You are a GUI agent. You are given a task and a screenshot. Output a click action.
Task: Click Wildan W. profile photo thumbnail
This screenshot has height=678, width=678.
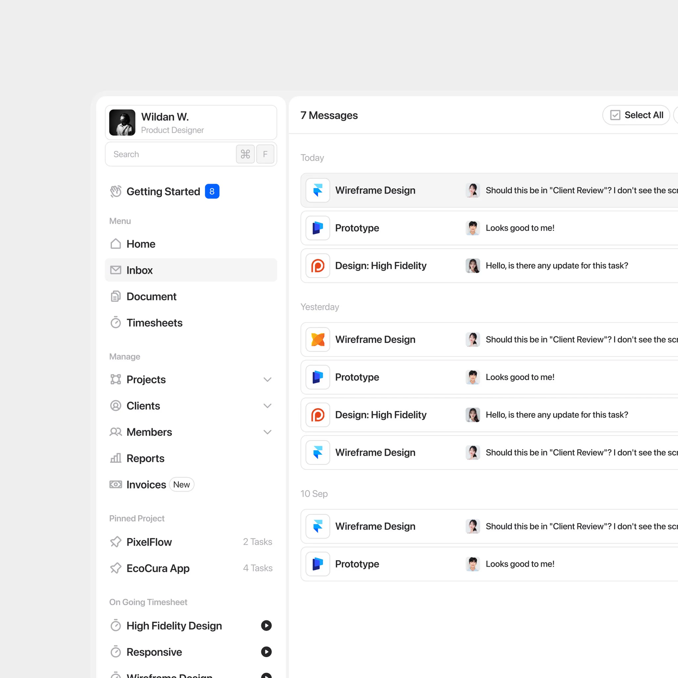coord(122,122)
